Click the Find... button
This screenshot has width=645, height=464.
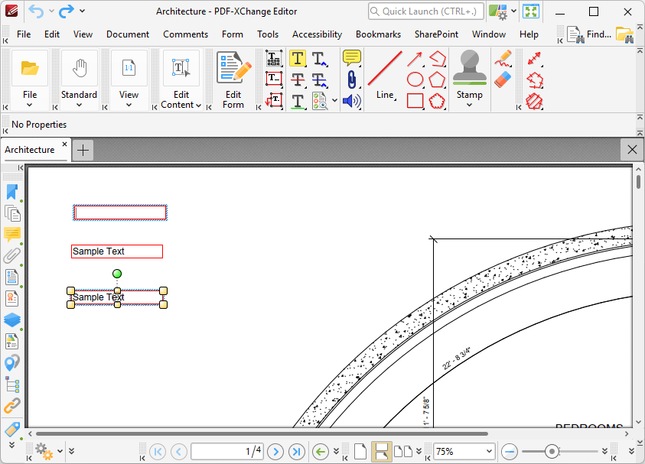pos(589,34)
